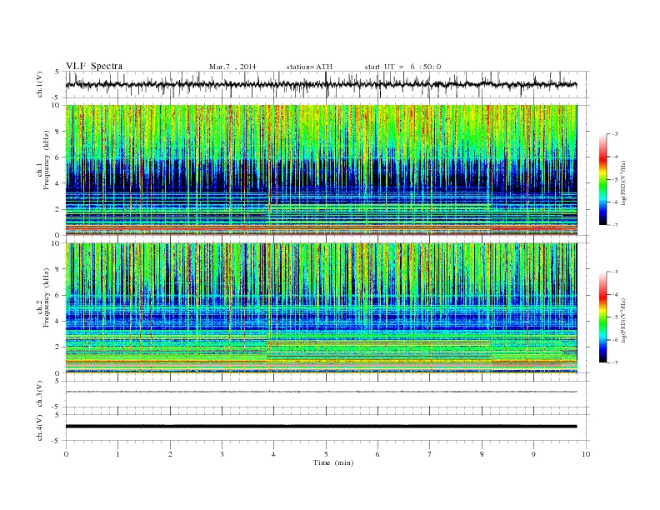Click the 'station=ATH' label
This screenshot has width=660, height=510.
click(x=309, y=67)
